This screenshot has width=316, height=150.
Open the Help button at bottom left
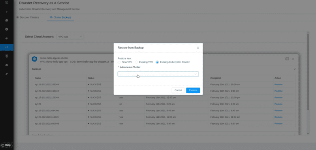pos(6,145)
